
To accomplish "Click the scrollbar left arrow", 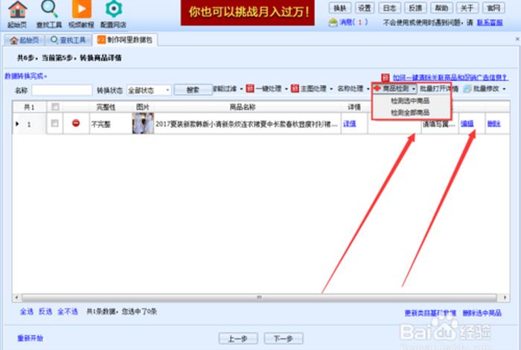I will click(16, 297).
